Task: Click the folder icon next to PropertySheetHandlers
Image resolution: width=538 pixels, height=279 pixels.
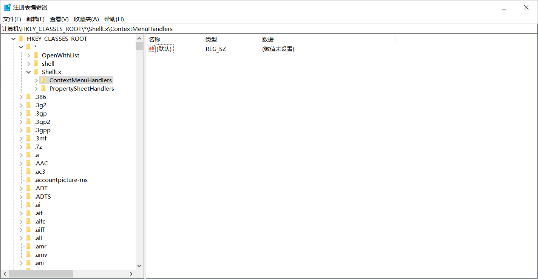Action: pyautogui.click(x=44, y=88)
